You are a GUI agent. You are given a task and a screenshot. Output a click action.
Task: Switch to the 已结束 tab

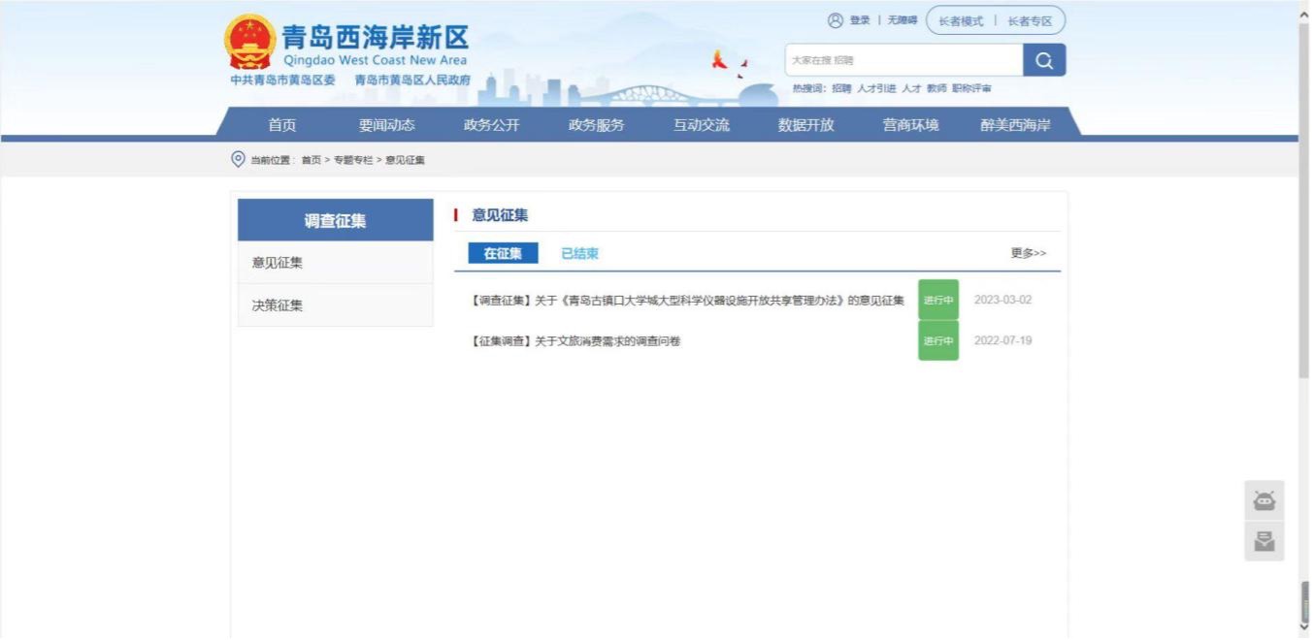click(579, 253)
